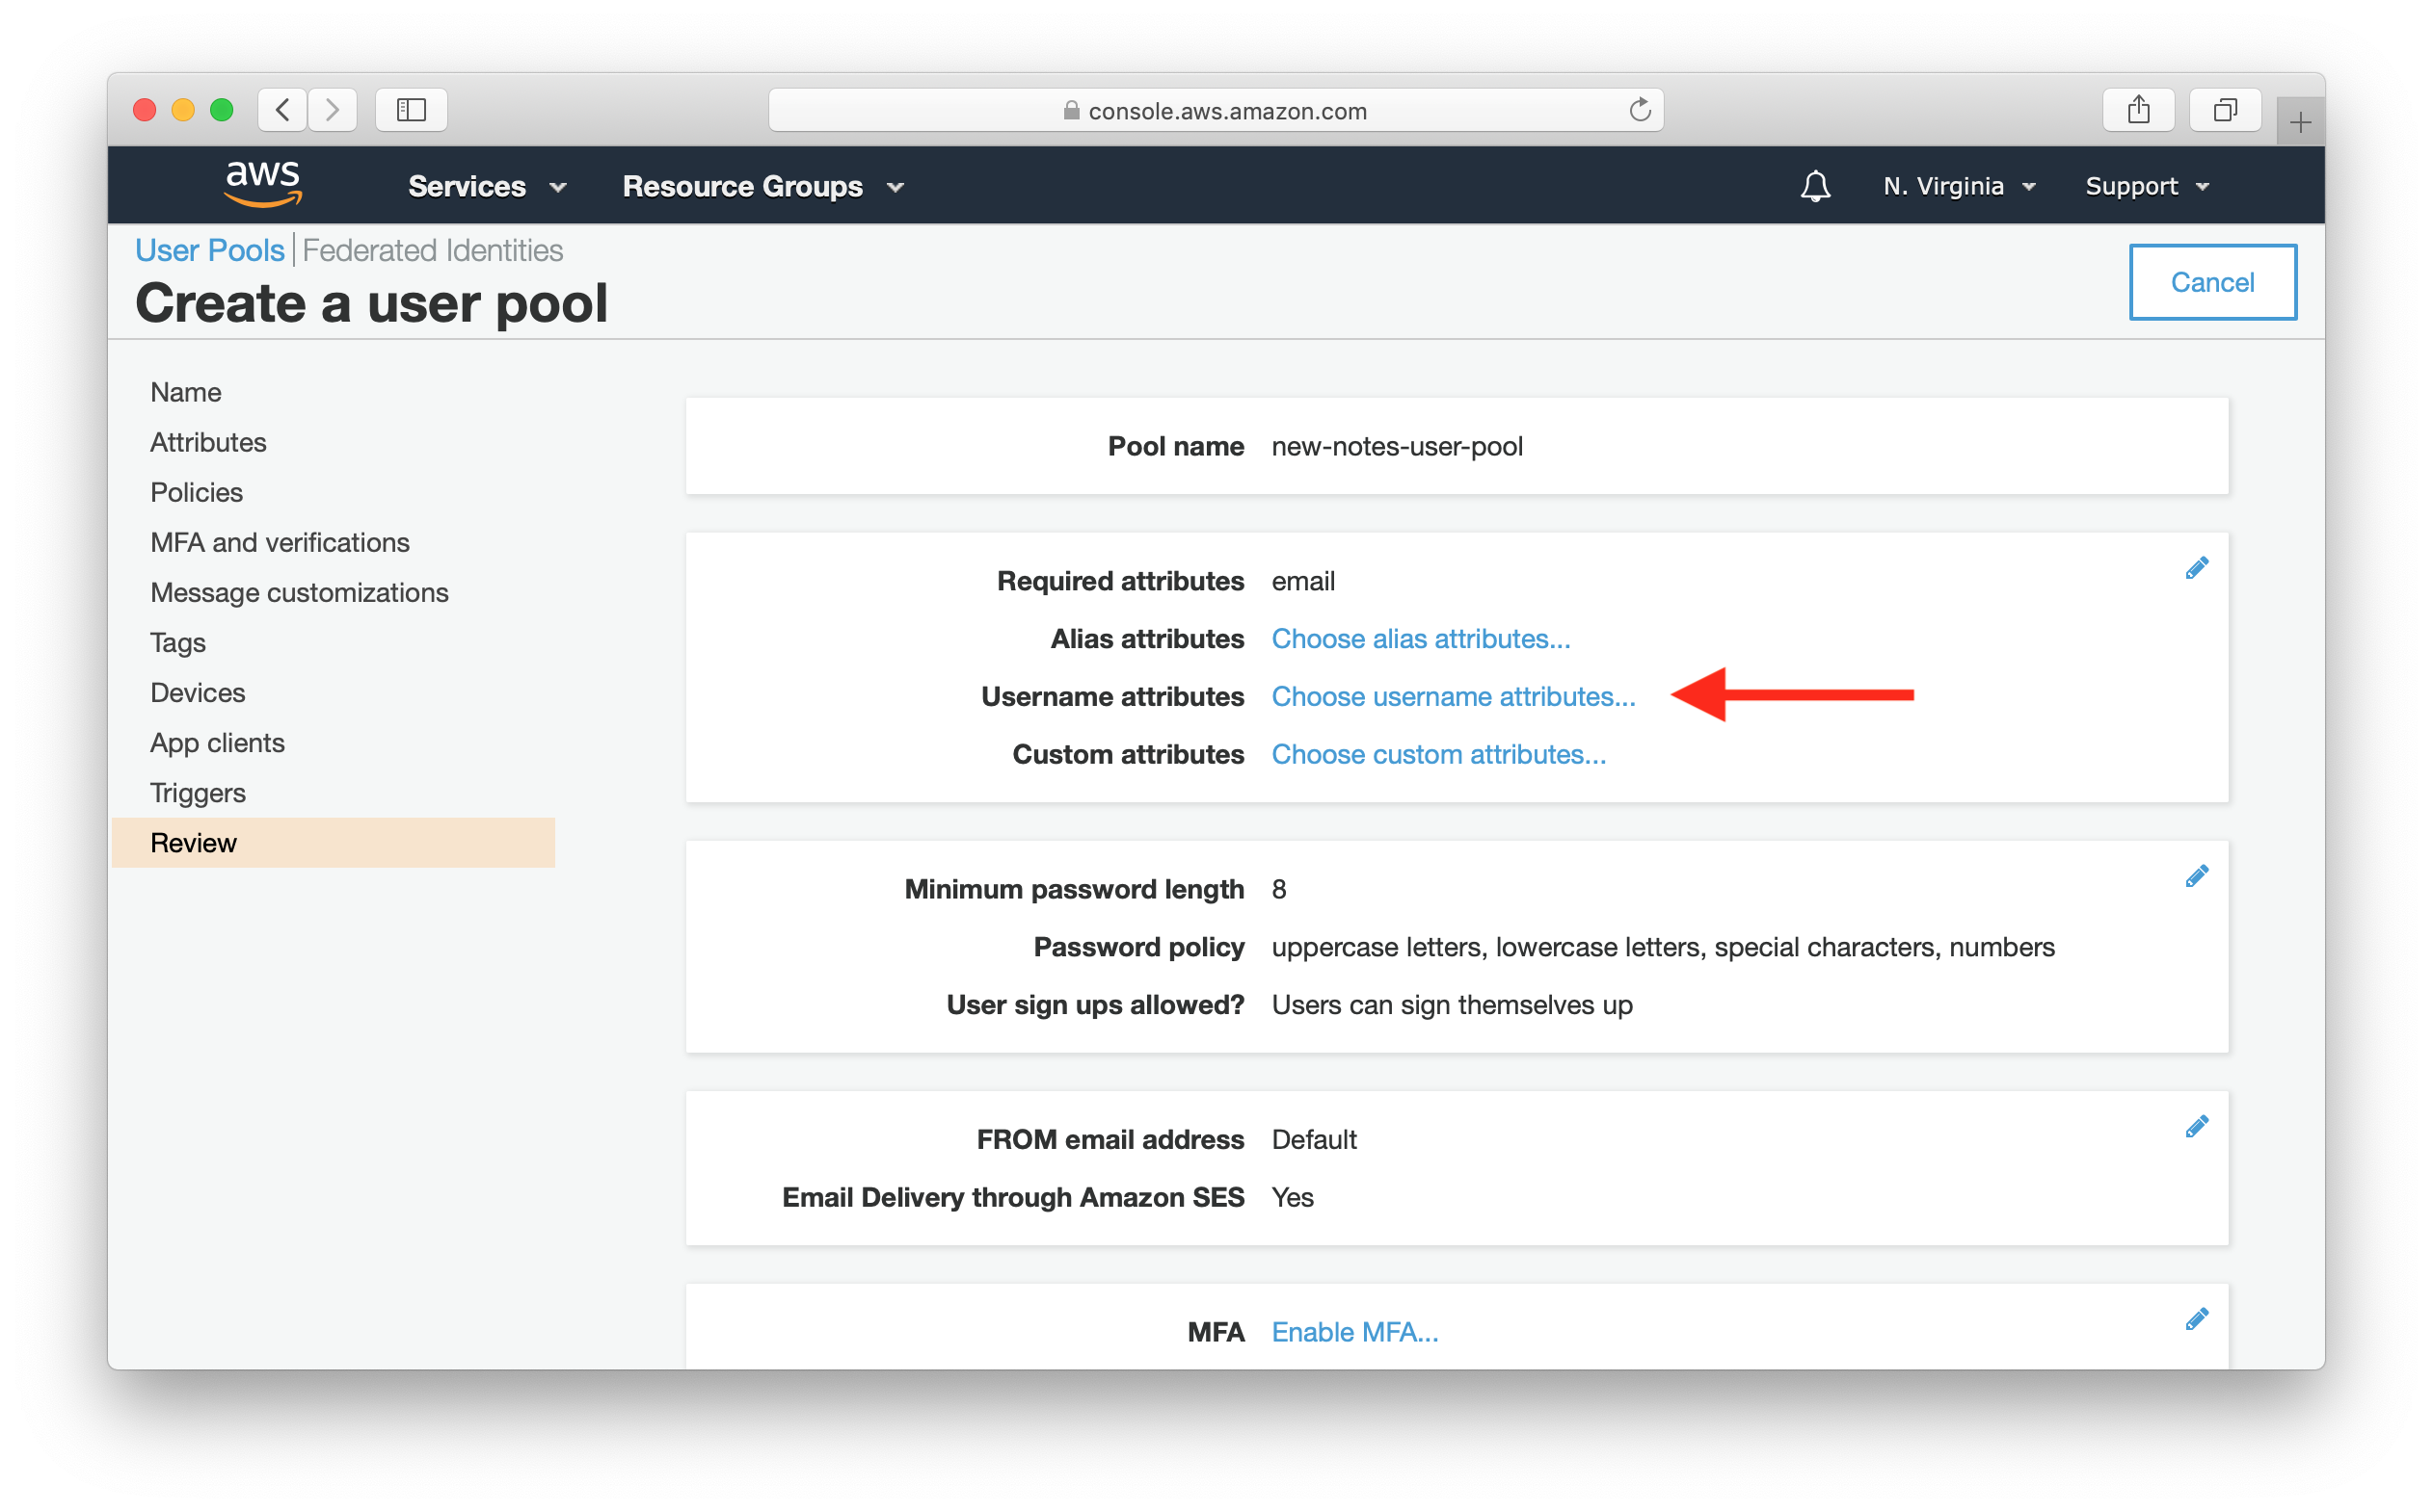This screenshot has width=2433, height=1512.
Task: Click Choose username attributes link
Action: point(1454,695)
